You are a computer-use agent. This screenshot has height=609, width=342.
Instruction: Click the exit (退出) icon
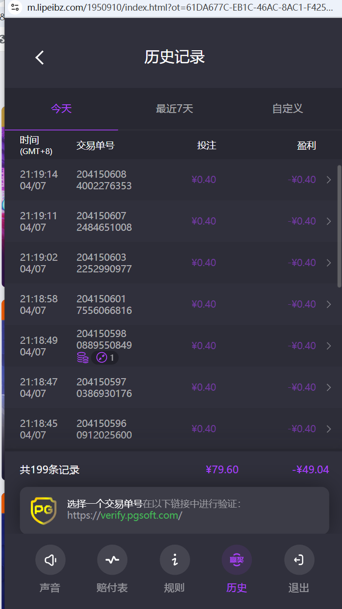299,560
